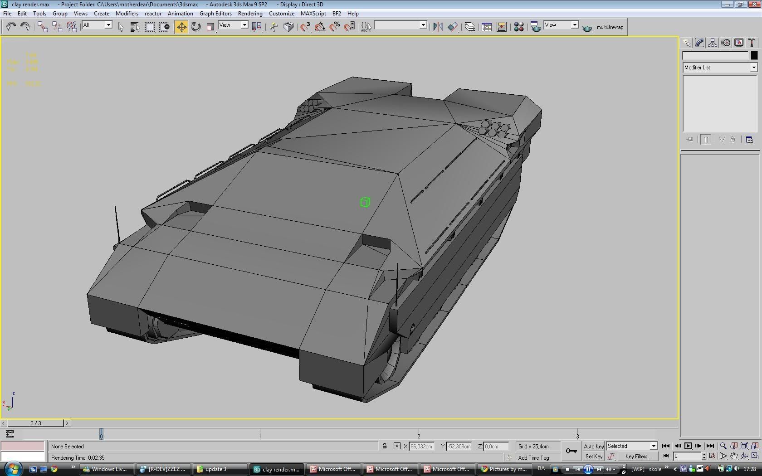Viewport: 762px width, 476px height.
Task: Toggle 3D Snaps on toolbar
Action: click(x=305, y=27)
